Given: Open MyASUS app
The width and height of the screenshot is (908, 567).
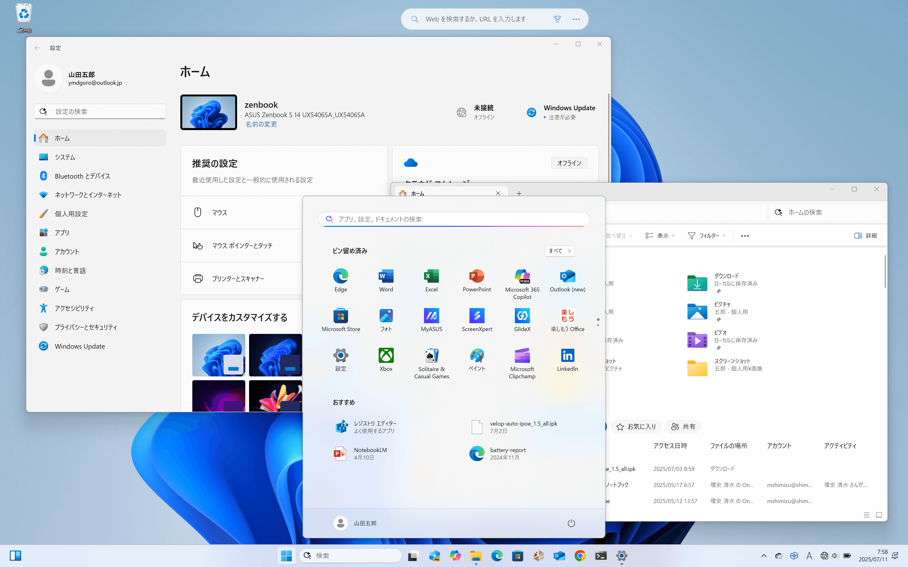Looking at the screenshot, I should click(x=432, y=320).
